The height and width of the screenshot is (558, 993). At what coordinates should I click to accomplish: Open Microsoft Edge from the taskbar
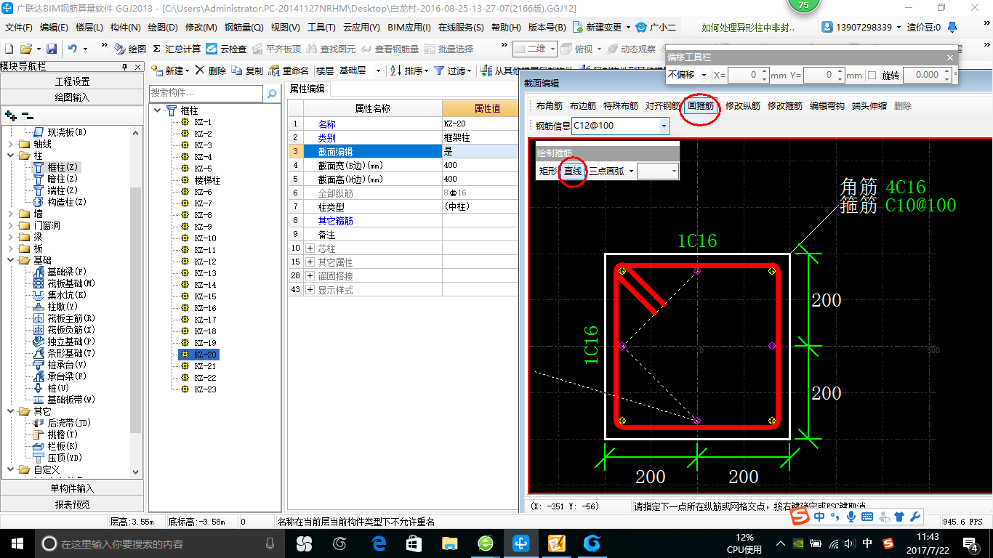click(378, 543)
